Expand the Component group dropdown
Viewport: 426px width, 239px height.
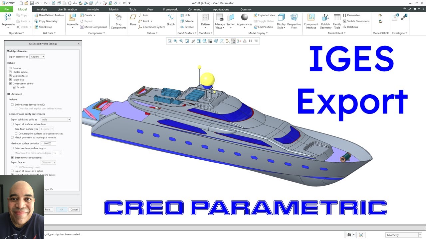pyautogui.click(x=97, y=33)
